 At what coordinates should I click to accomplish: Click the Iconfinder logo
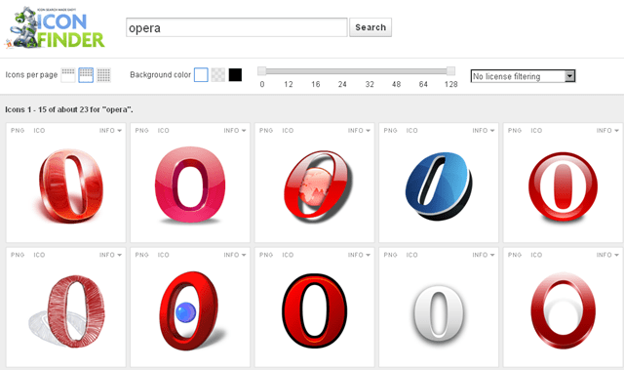coord(56,28)
